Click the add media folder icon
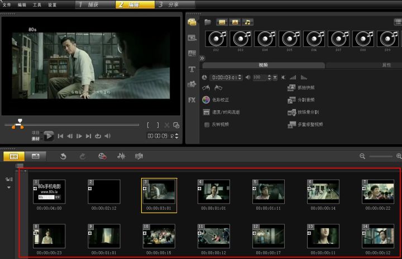Image resolution: width=402 pixels, height=259 pixels. click(x=208, y=22)
